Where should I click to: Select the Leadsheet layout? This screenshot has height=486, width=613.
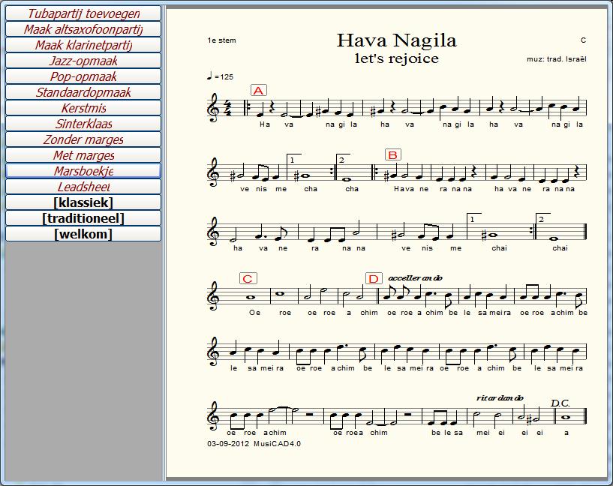point(83,187)
